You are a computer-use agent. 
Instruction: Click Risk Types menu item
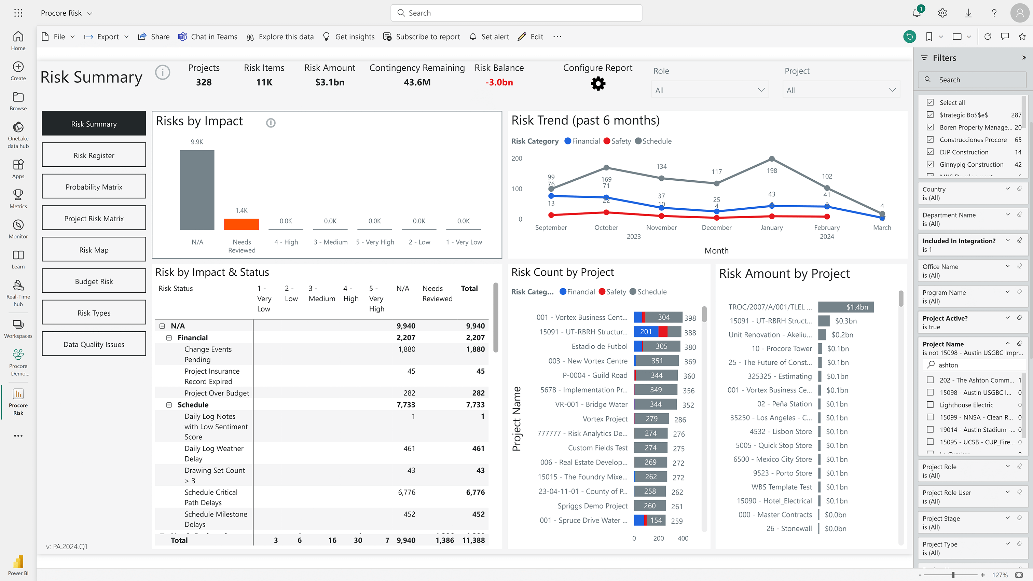pyautogui.click(x=94, y=312)
